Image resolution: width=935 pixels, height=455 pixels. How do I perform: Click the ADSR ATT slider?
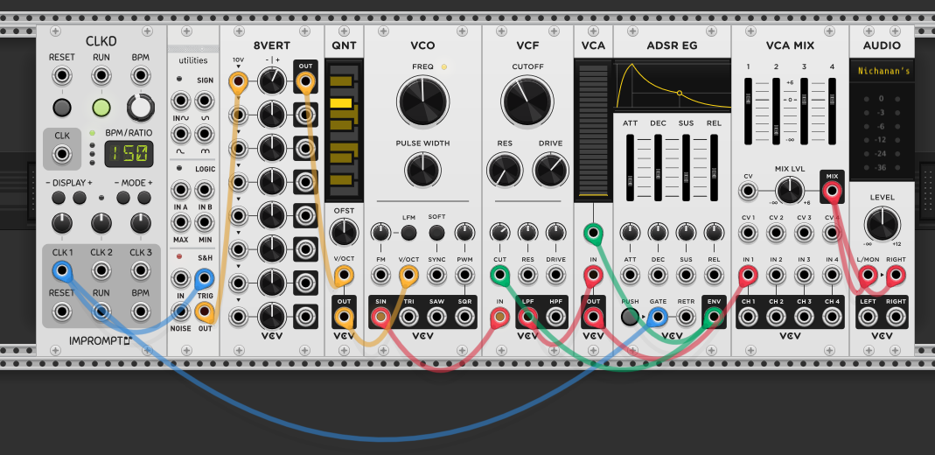630,168
